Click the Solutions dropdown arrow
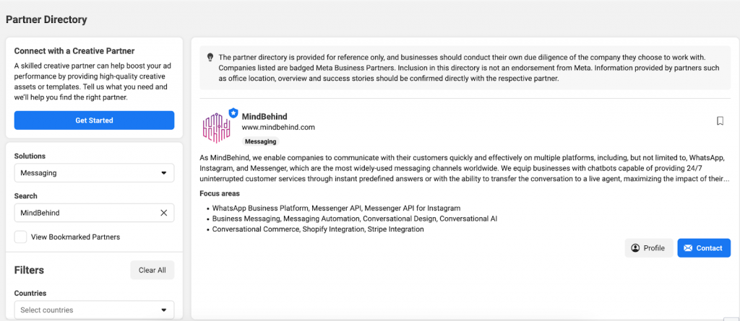740x321 pixels. click(x=163, y=173)
